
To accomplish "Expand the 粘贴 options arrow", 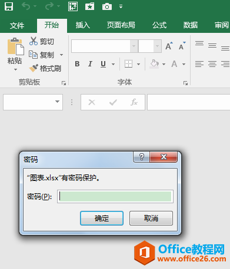I will 15,69.
